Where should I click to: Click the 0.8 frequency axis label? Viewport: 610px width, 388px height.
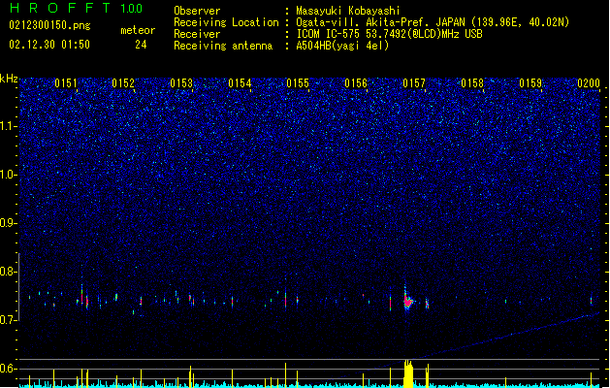coord(8,272)
